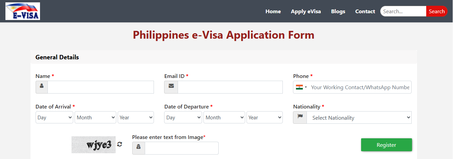Click the icon beside captcha text field
Image resolution: width=453 pixels, height=159 pixels.
tap(139, 148)
